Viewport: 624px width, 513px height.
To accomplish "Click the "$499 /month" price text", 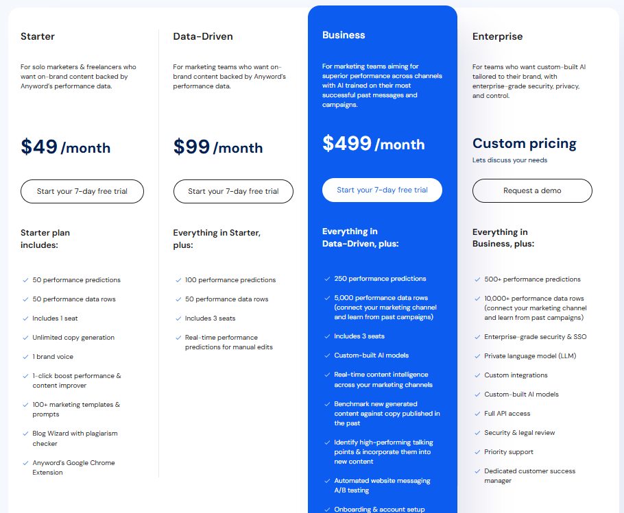I will (374, 144).
